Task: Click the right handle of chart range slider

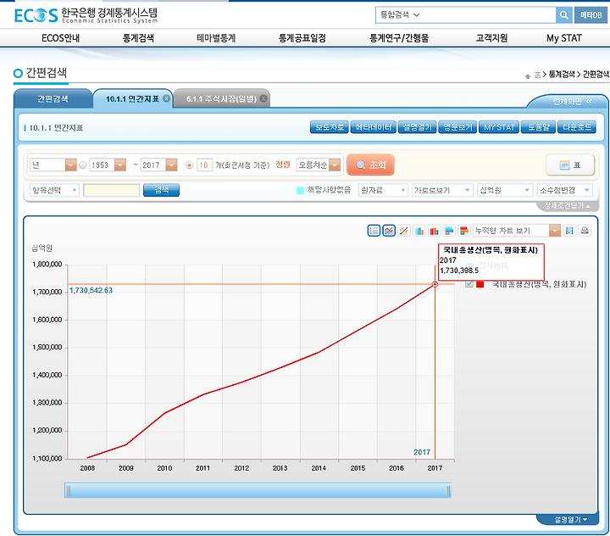Action: coord(448,491)
